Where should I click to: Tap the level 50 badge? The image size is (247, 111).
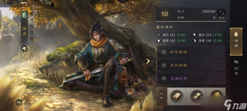[x=165, y=14]
